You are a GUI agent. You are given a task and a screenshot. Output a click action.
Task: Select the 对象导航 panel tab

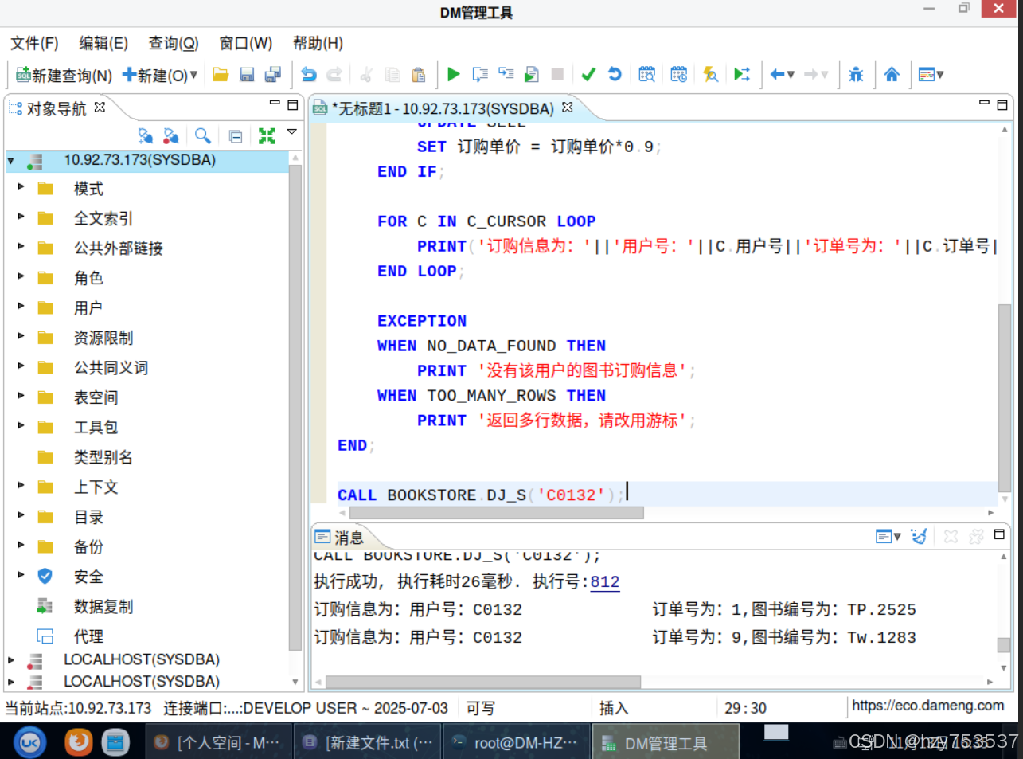(56, 108)
